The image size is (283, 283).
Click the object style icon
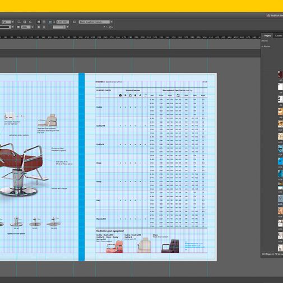coord(75,22)
